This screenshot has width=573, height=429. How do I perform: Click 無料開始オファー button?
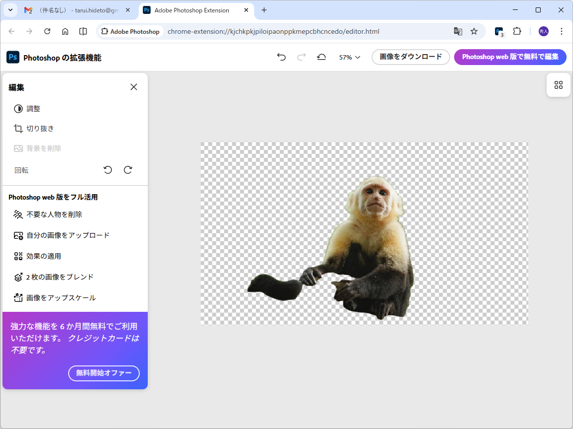pyautogui.click(x=104, y=373)
